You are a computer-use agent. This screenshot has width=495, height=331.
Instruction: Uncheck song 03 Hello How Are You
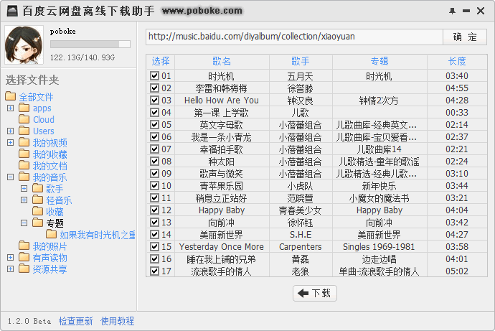click(154, 100)
